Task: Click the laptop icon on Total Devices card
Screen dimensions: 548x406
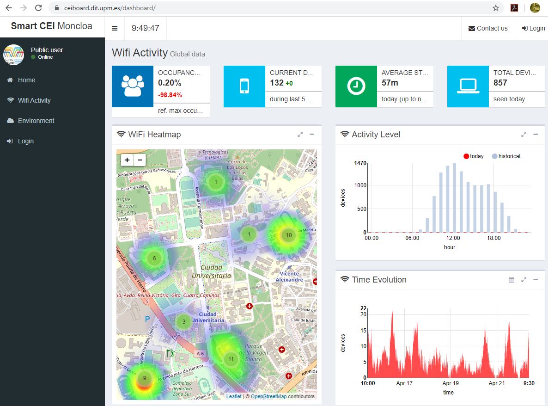Action: (468, 86)
